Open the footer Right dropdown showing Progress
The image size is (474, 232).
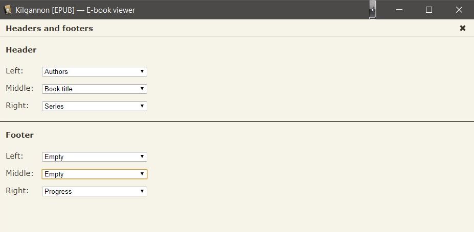[x=95, y=192]
